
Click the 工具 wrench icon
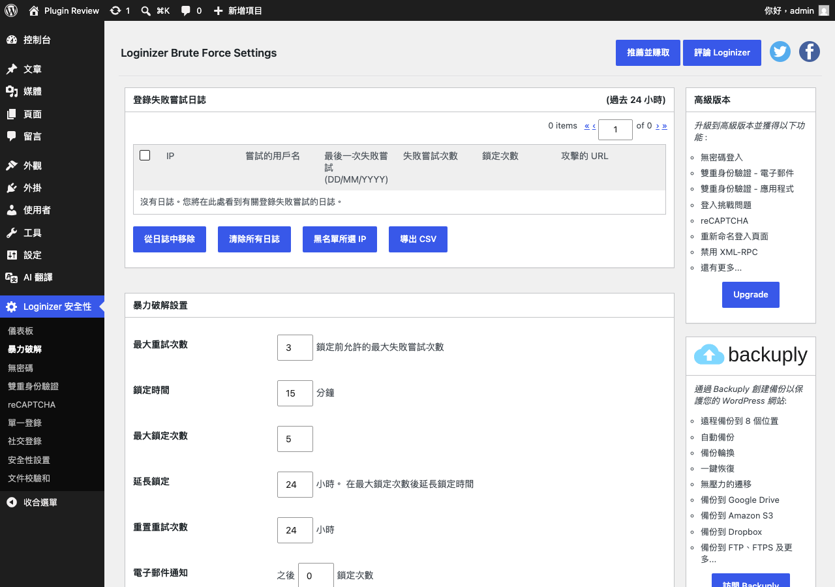[x=12, y=233]
